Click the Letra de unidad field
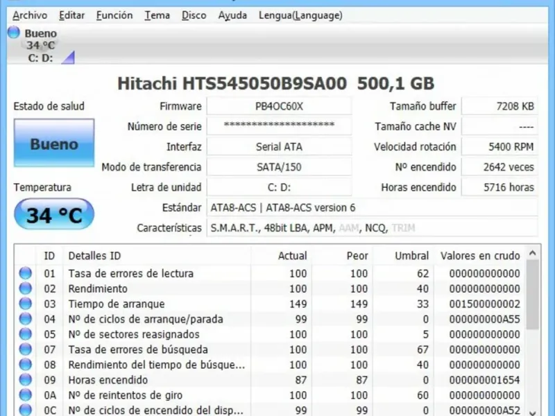Screen dimensions: 555x416 280,187
